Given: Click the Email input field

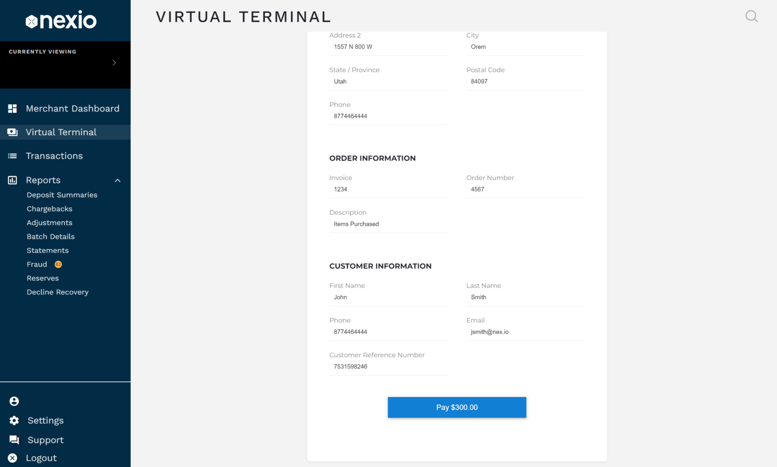Looking at the screenshot, I should (525, 332).
